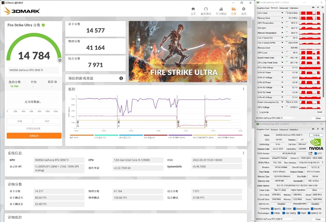Toggle the Log to file checkbox
This screenshot has height=222, width=326.
click(258, 112)
